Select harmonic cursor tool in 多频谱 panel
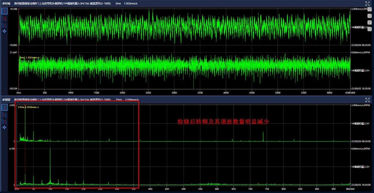This screenshot has width=374, height=193. point(5,114)
